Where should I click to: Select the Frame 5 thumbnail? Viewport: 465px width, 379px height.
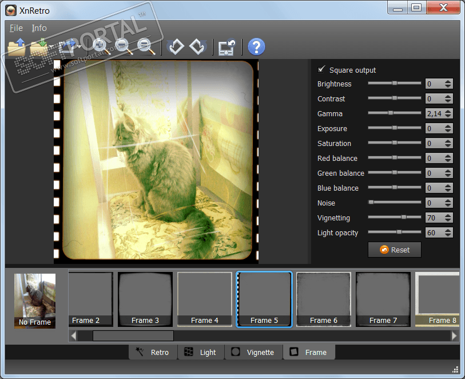click(264, 299)
